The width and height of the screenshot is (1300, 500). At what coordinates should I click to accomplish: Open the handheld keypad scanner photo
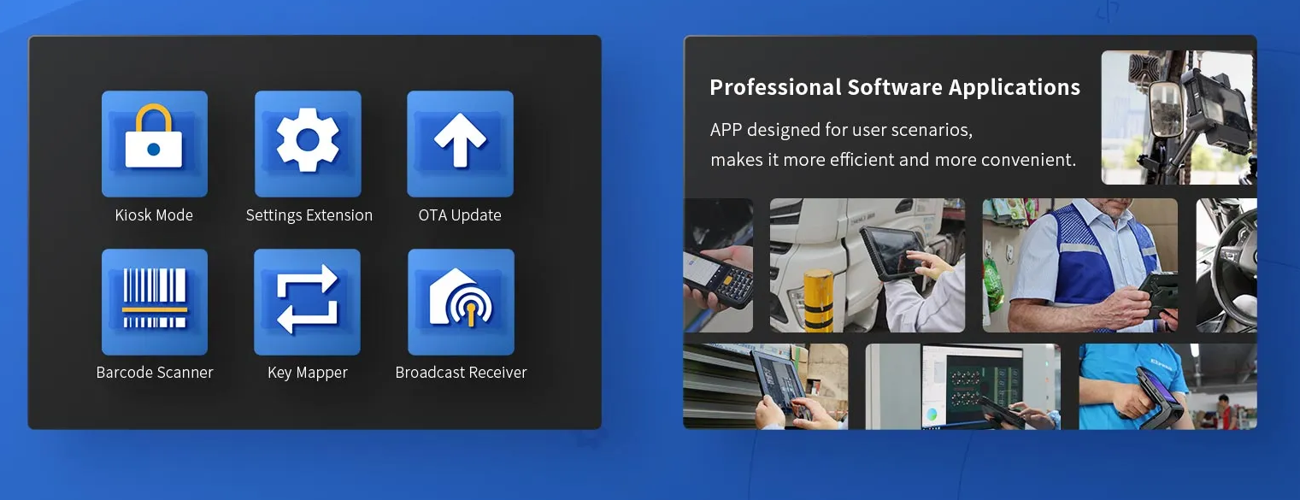pos(718,266)
